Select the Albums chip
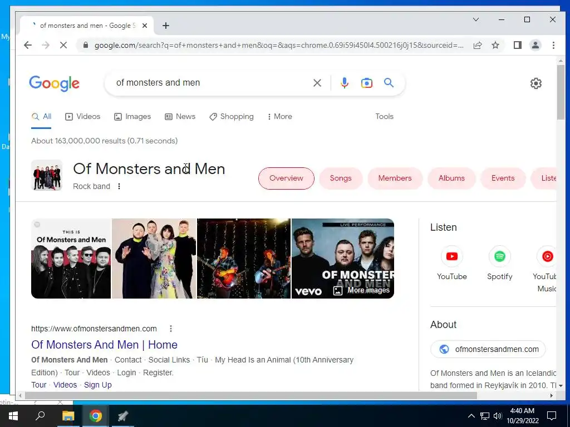The image size is (570, 427). (x=451, y=178)
